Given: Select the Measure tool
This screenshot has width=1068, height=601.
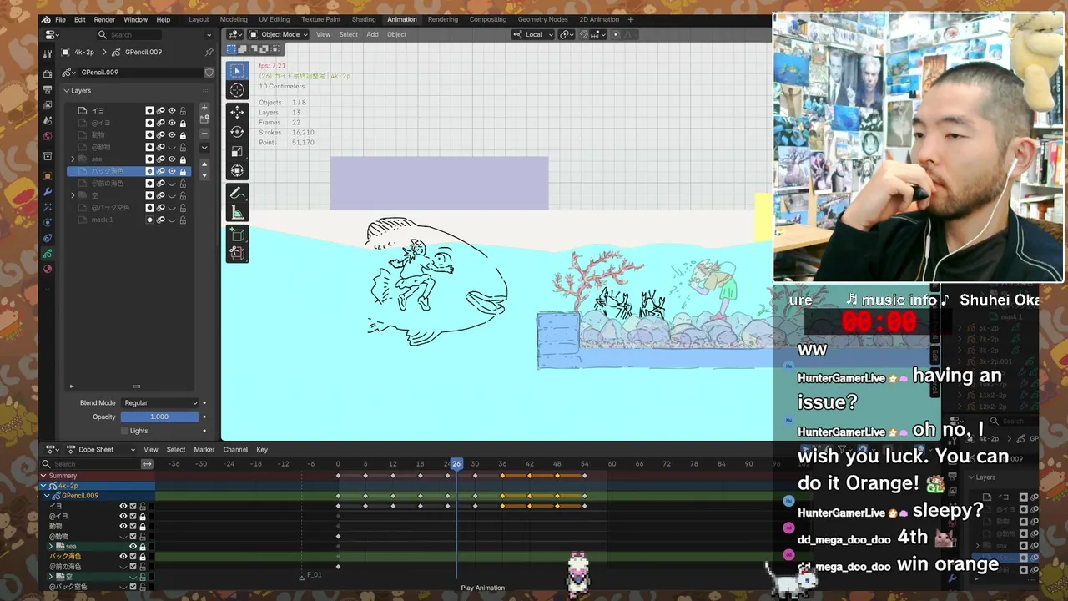Looking at the screenshot, I should click(237, 212).
